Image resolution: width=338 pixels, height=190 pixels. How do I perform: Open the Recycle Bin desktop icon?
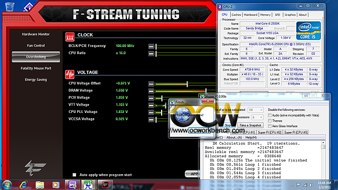[x=10, y=6]
